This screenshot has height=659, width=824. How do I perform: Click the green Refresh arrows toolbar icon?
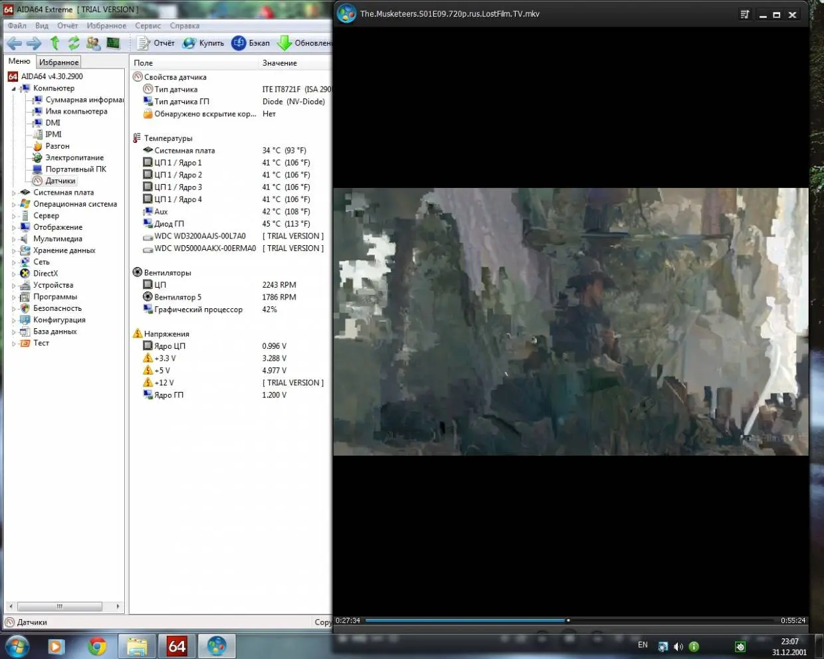[x=74, y=43]
